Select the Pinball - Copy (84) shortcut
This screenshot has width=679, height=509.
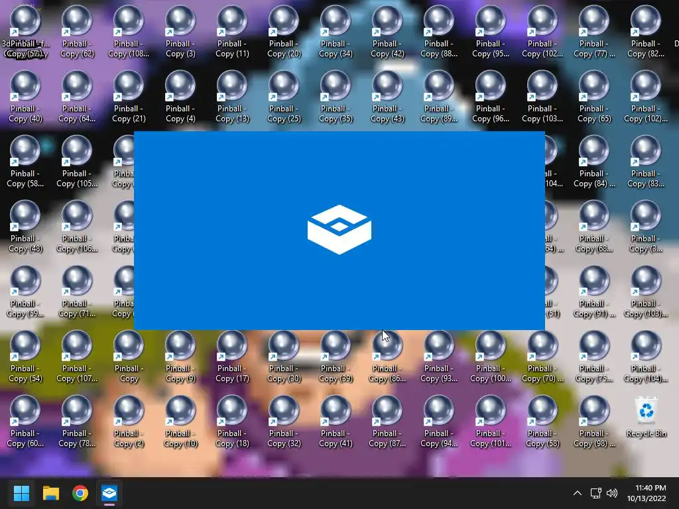(594, 162)
